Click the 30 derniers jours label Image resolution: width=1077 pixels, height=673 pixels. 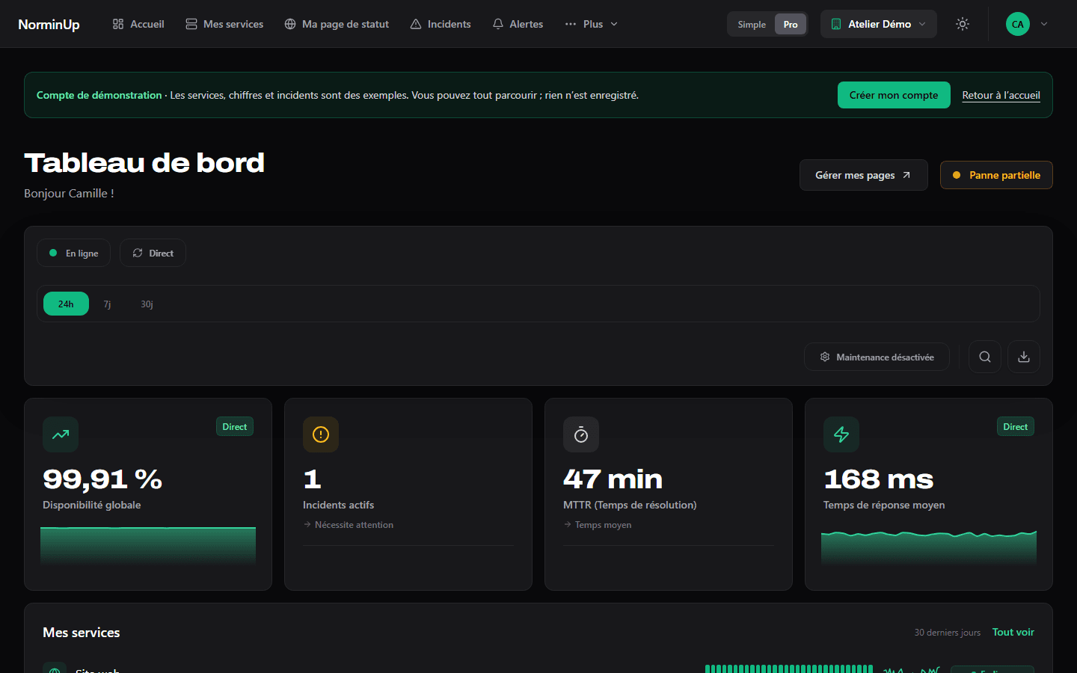(x=947, y=633)
